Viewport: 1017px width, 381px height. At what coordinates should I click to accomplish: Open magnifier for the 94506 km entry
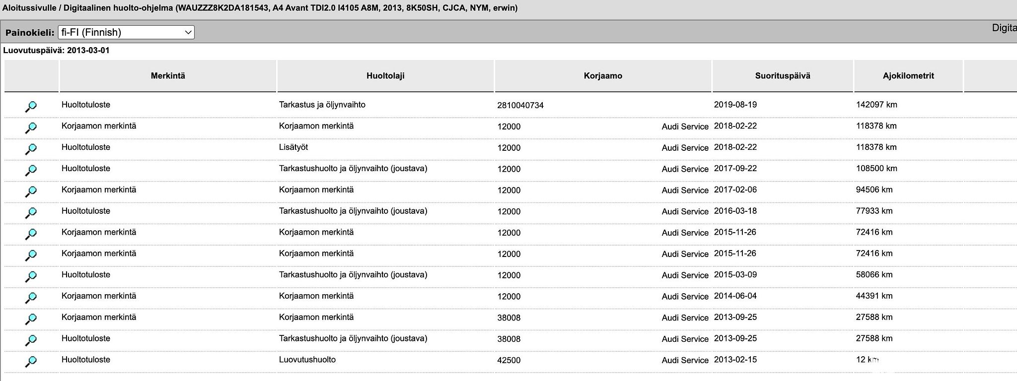coord(31,191)
